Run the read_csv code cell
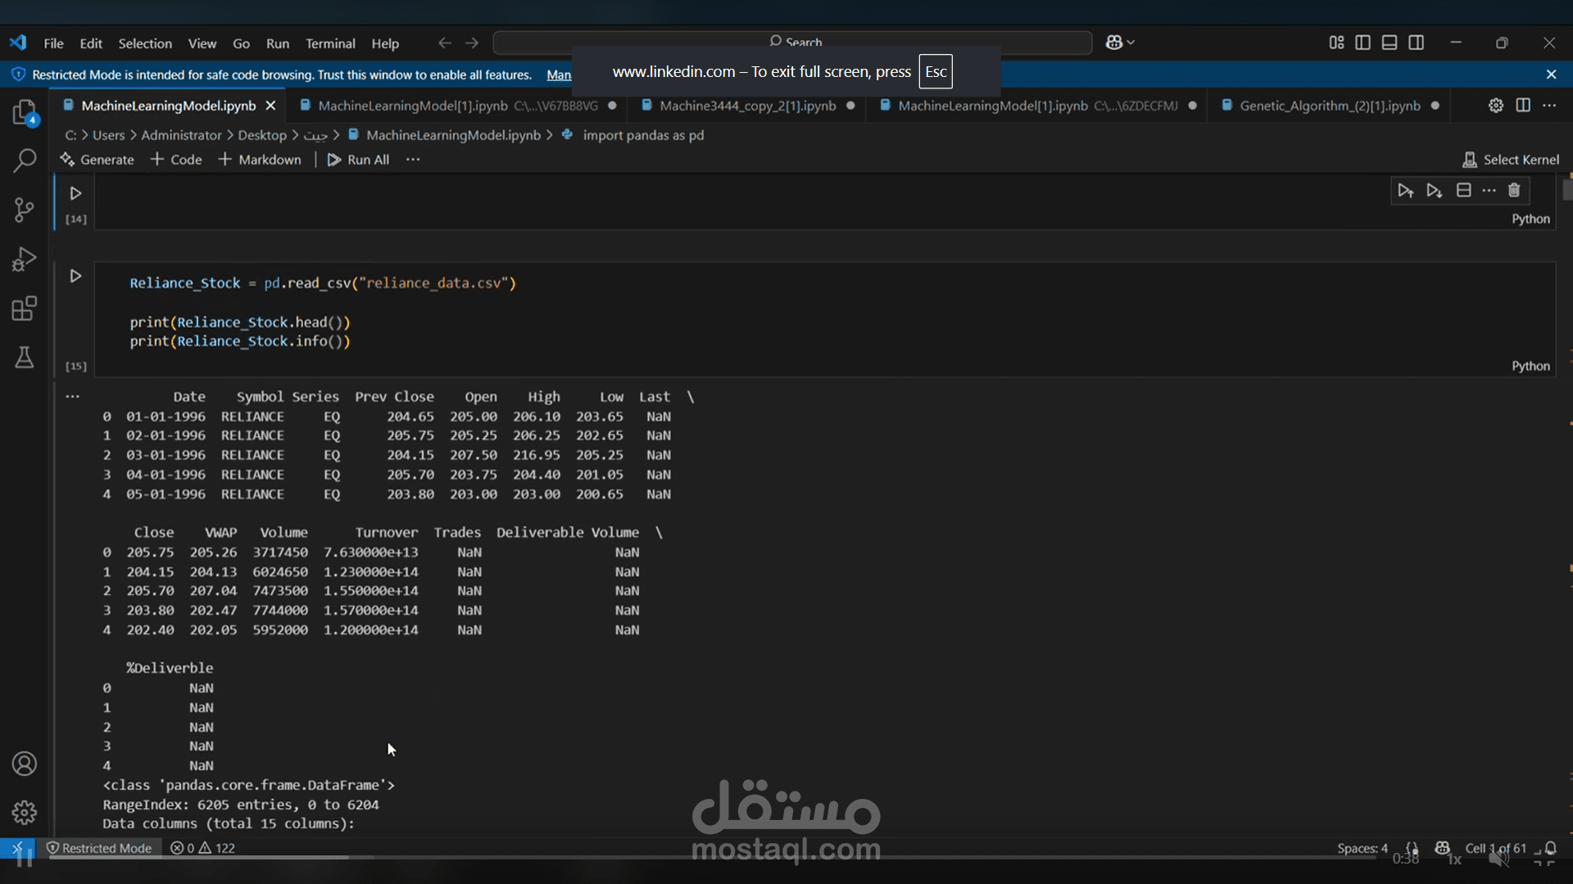This screenshot has width=1573, height=884. (x=75, y=277)
